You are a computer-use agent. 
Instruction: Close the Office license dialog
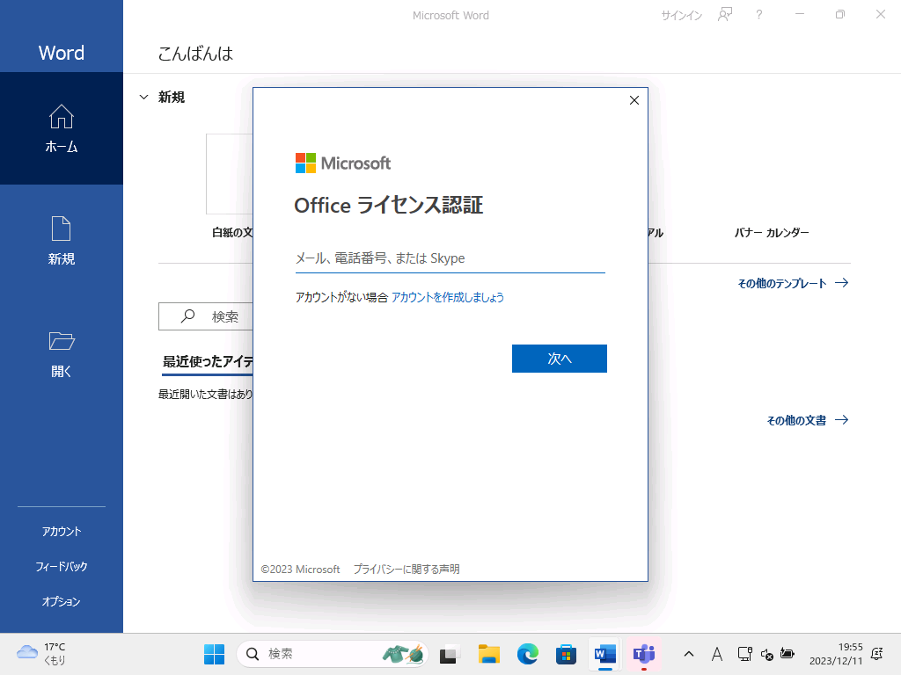(x=634, y=100)
